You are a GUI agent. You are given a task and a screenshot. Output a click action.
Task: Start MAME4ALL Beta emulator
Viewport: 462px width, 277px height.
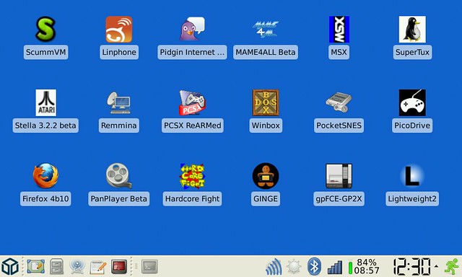(x=266, y=29)
